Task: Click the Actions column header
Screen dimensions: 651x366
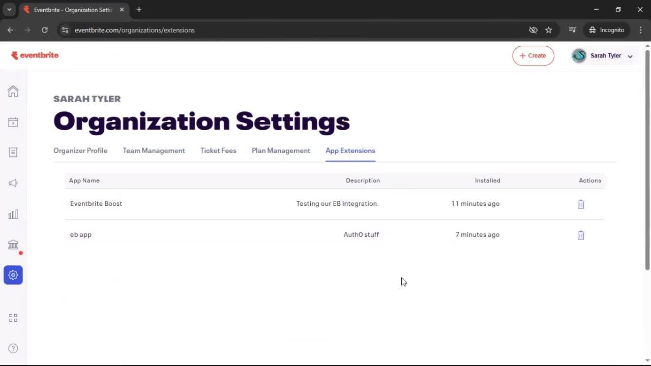Action: pyautogui.click(x=590, y=180)
